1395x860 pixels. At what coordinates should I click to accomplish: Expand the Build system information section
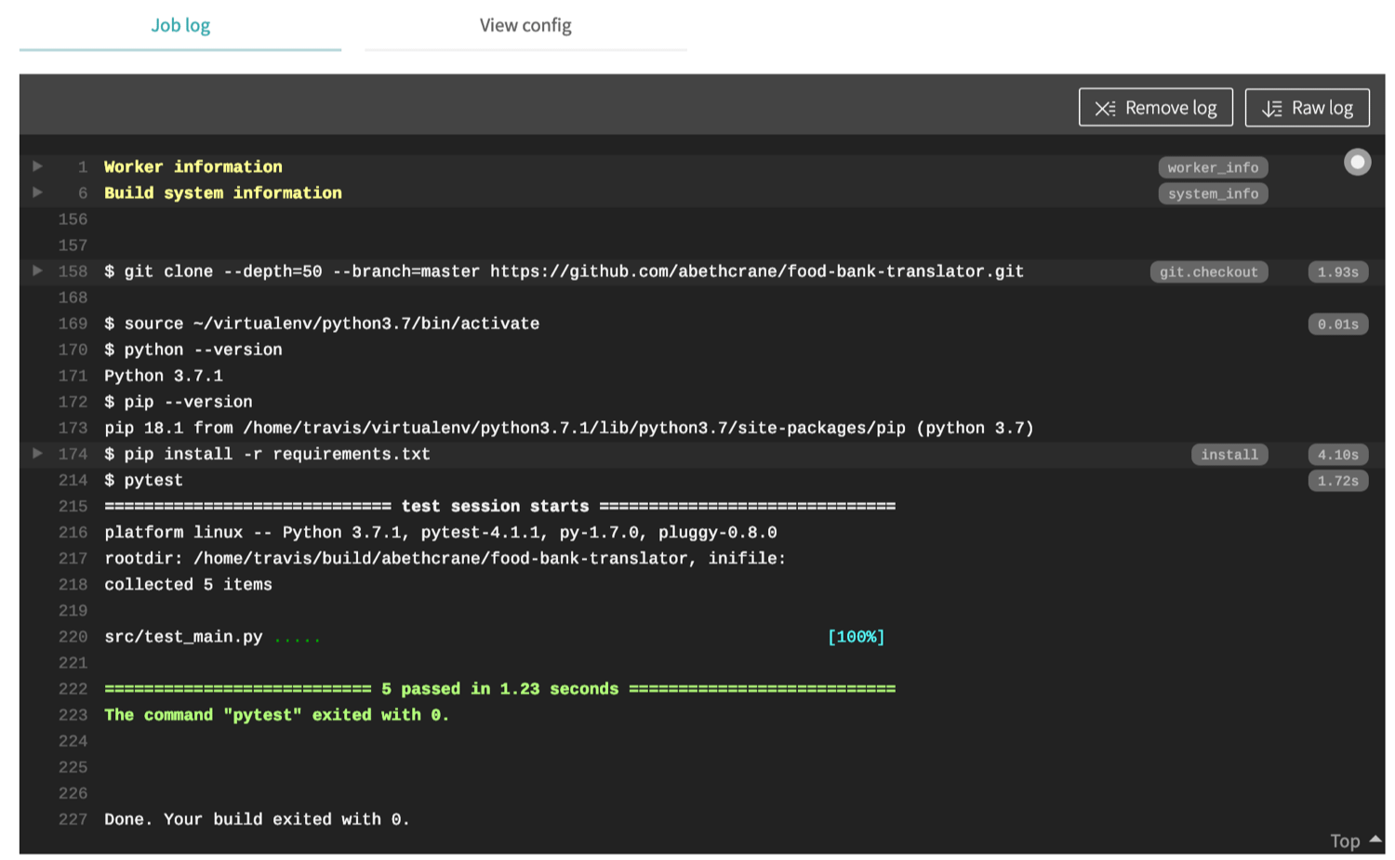coord(37,192)
